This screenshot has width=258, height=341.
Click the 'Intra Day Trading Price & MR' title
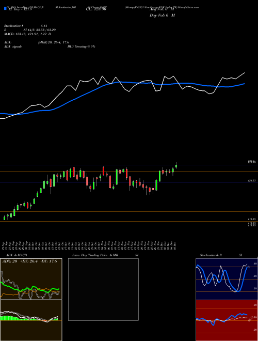(x=95, y=255)
